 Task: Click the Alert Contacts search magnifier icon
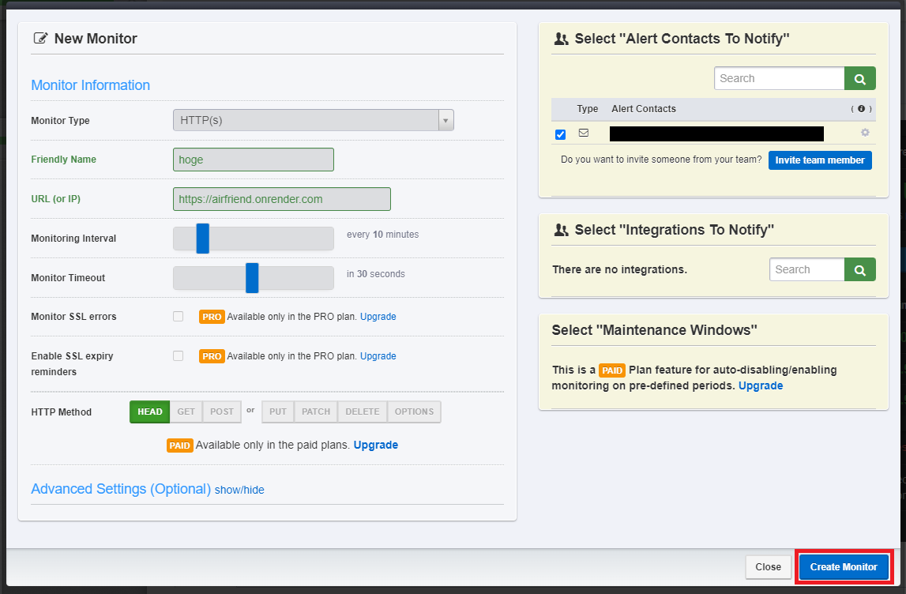point(859,78)
